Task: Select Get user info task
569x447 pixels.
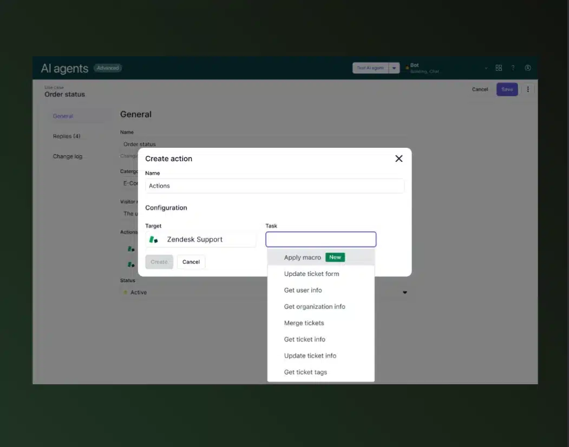Action: tap(303, 291)
